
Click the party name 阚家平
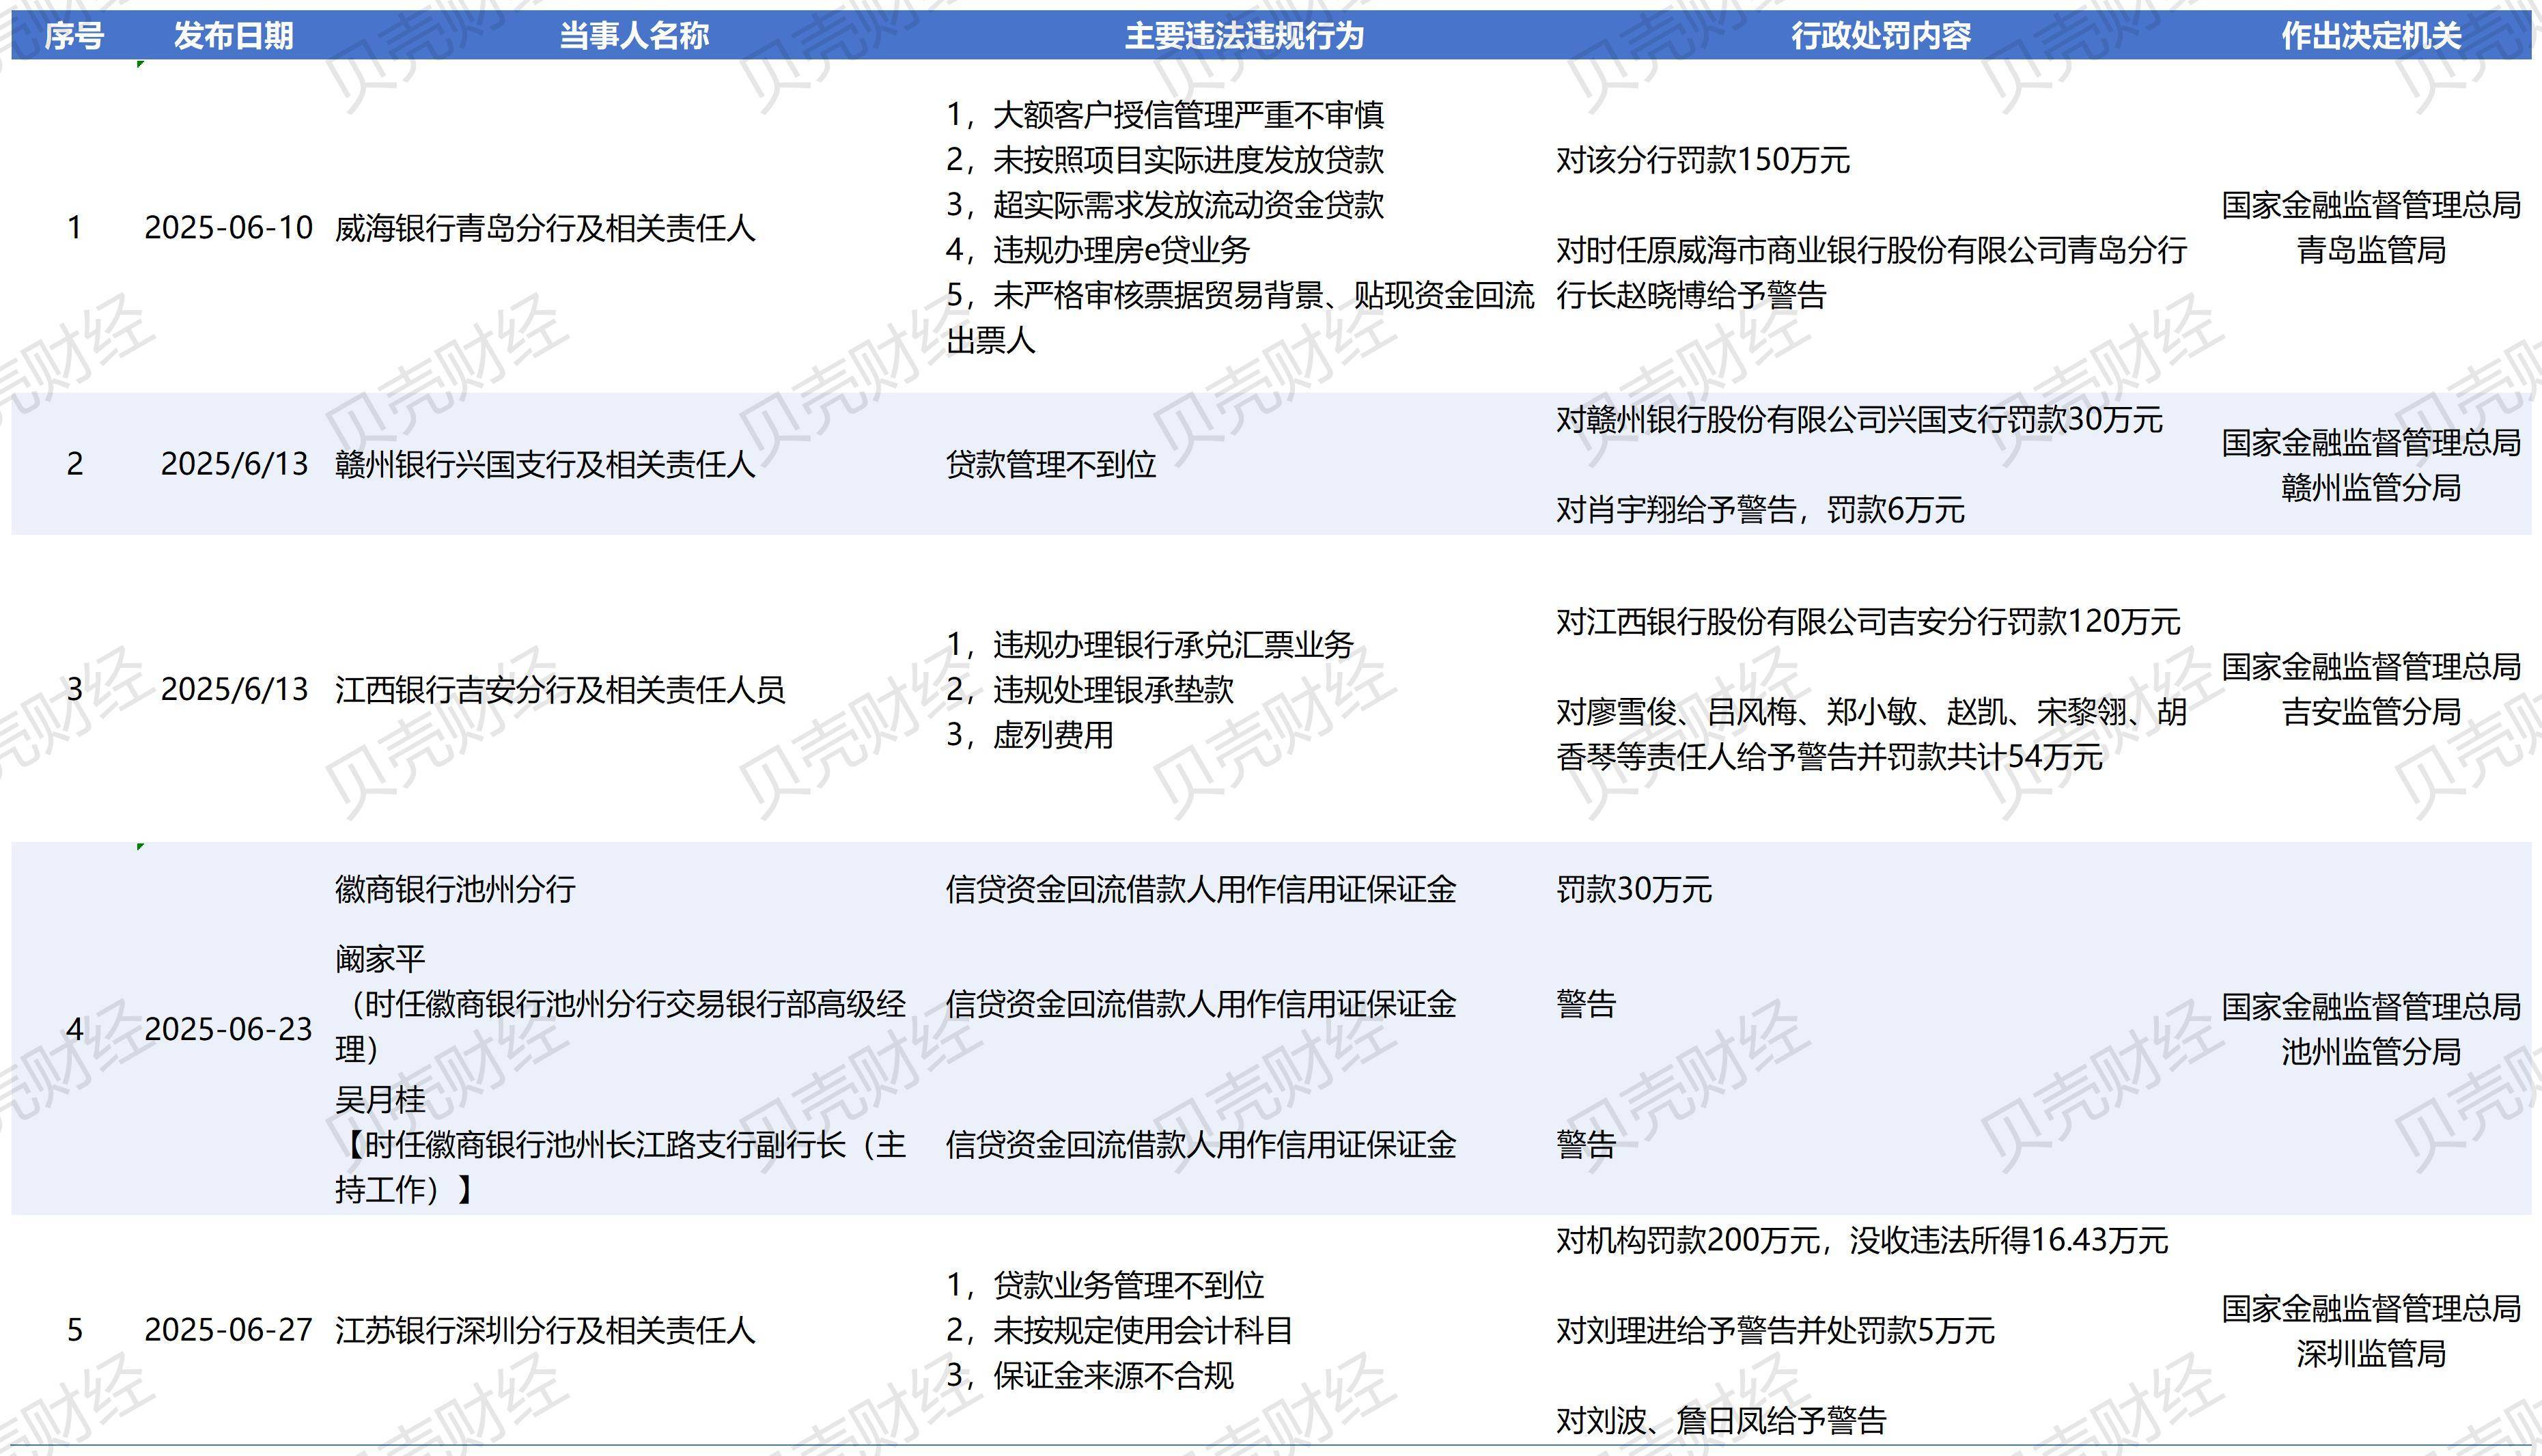[380, 959]
